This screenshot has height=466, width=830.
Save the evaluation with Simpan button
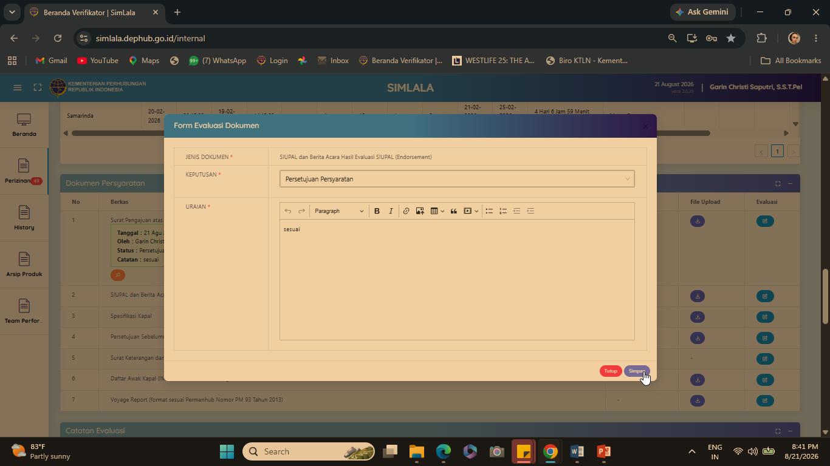[637, 371]
